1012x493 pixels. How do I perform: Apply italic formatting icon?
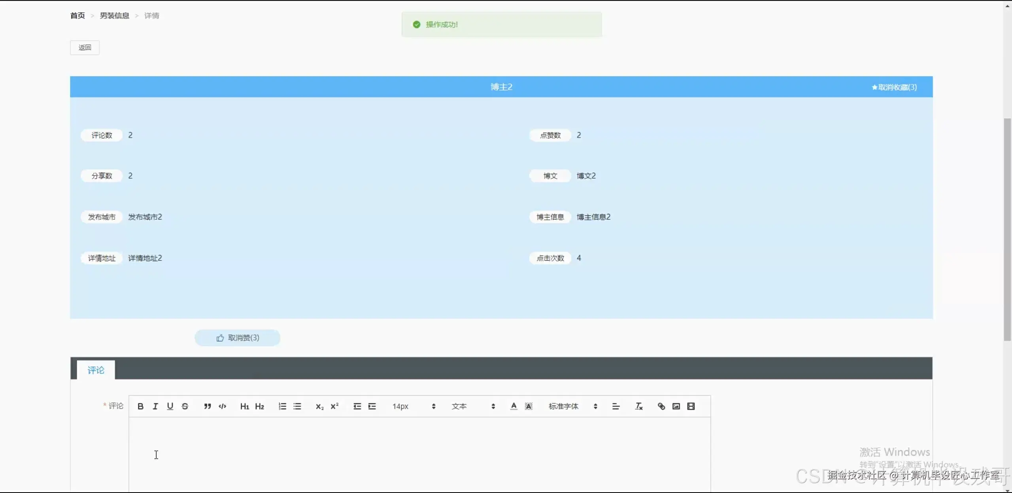tap(155, 406)
